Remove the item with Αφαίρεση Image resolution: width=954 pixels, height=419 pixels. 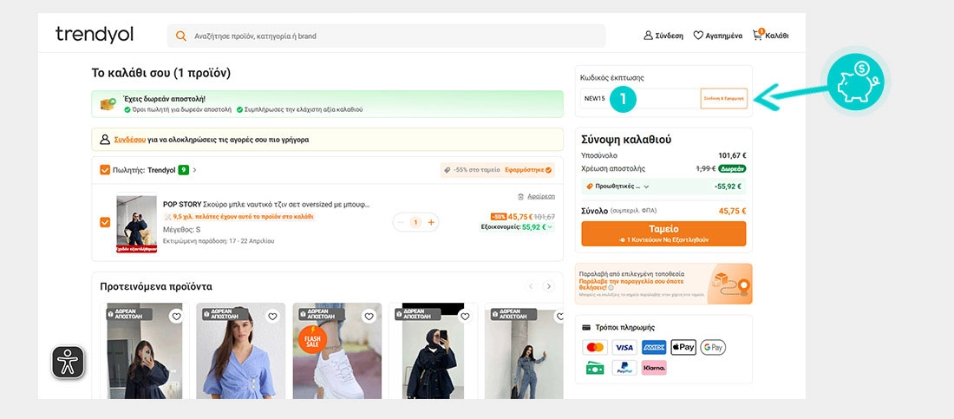tap(536, 196)
